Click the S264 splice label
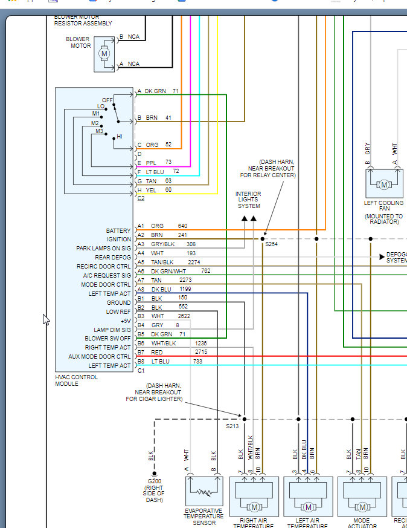407x528 pixels. 272,244
